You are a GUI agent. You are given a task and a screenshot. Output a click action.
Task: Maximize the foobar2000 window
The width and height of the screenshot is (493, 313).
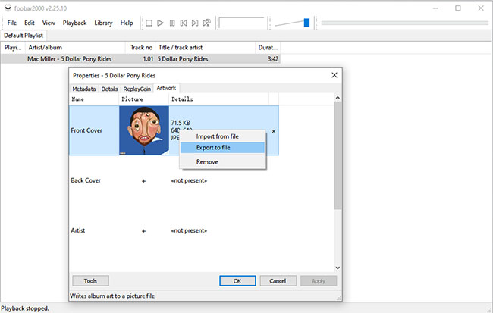pos(458,8)
